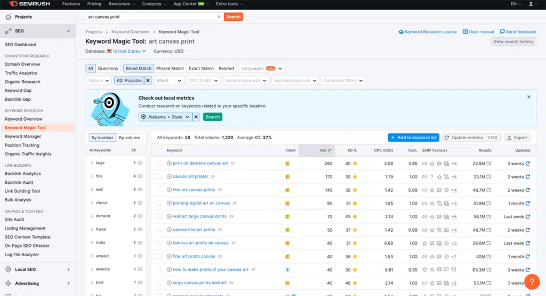Select all keywords header checkbox
546x296 pixels.
click(x=159, y=150)
